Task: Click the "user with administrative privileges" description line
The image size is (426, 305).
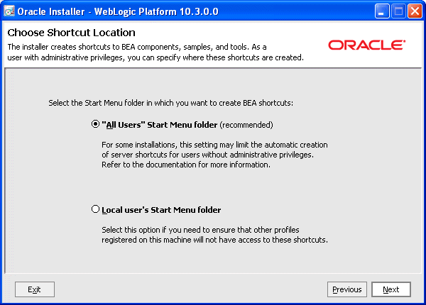Action: point(155,57)
